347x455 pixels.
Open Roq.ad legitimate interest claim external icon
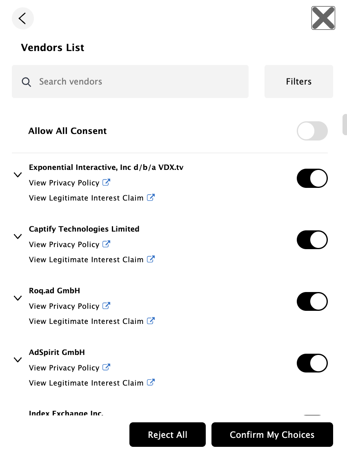(151, 321)
